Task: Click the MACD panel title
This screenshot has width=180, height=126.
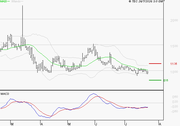Action: (x=5, y=94)
